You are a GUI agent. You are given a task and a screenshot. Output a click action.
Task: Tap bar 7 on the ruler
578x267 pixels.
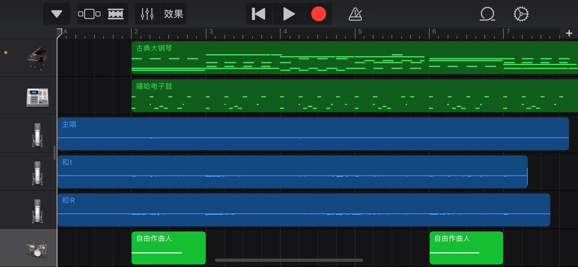[508, 31]
